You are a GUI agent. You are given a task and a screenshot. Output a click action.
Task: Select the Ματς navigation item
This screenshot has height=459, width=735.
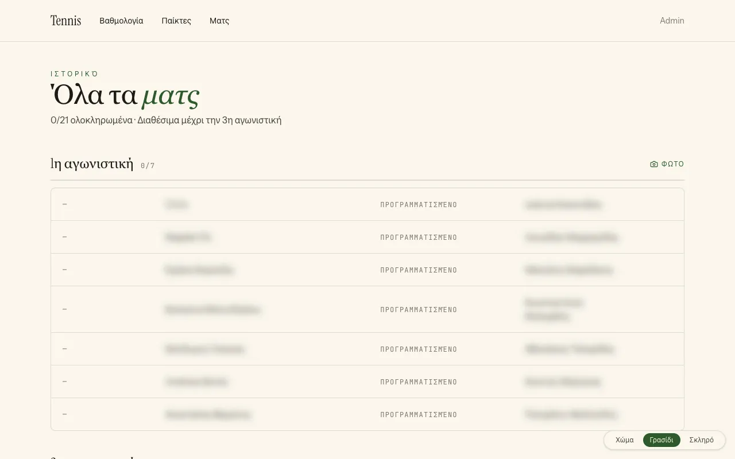click(x=219, y=21)
